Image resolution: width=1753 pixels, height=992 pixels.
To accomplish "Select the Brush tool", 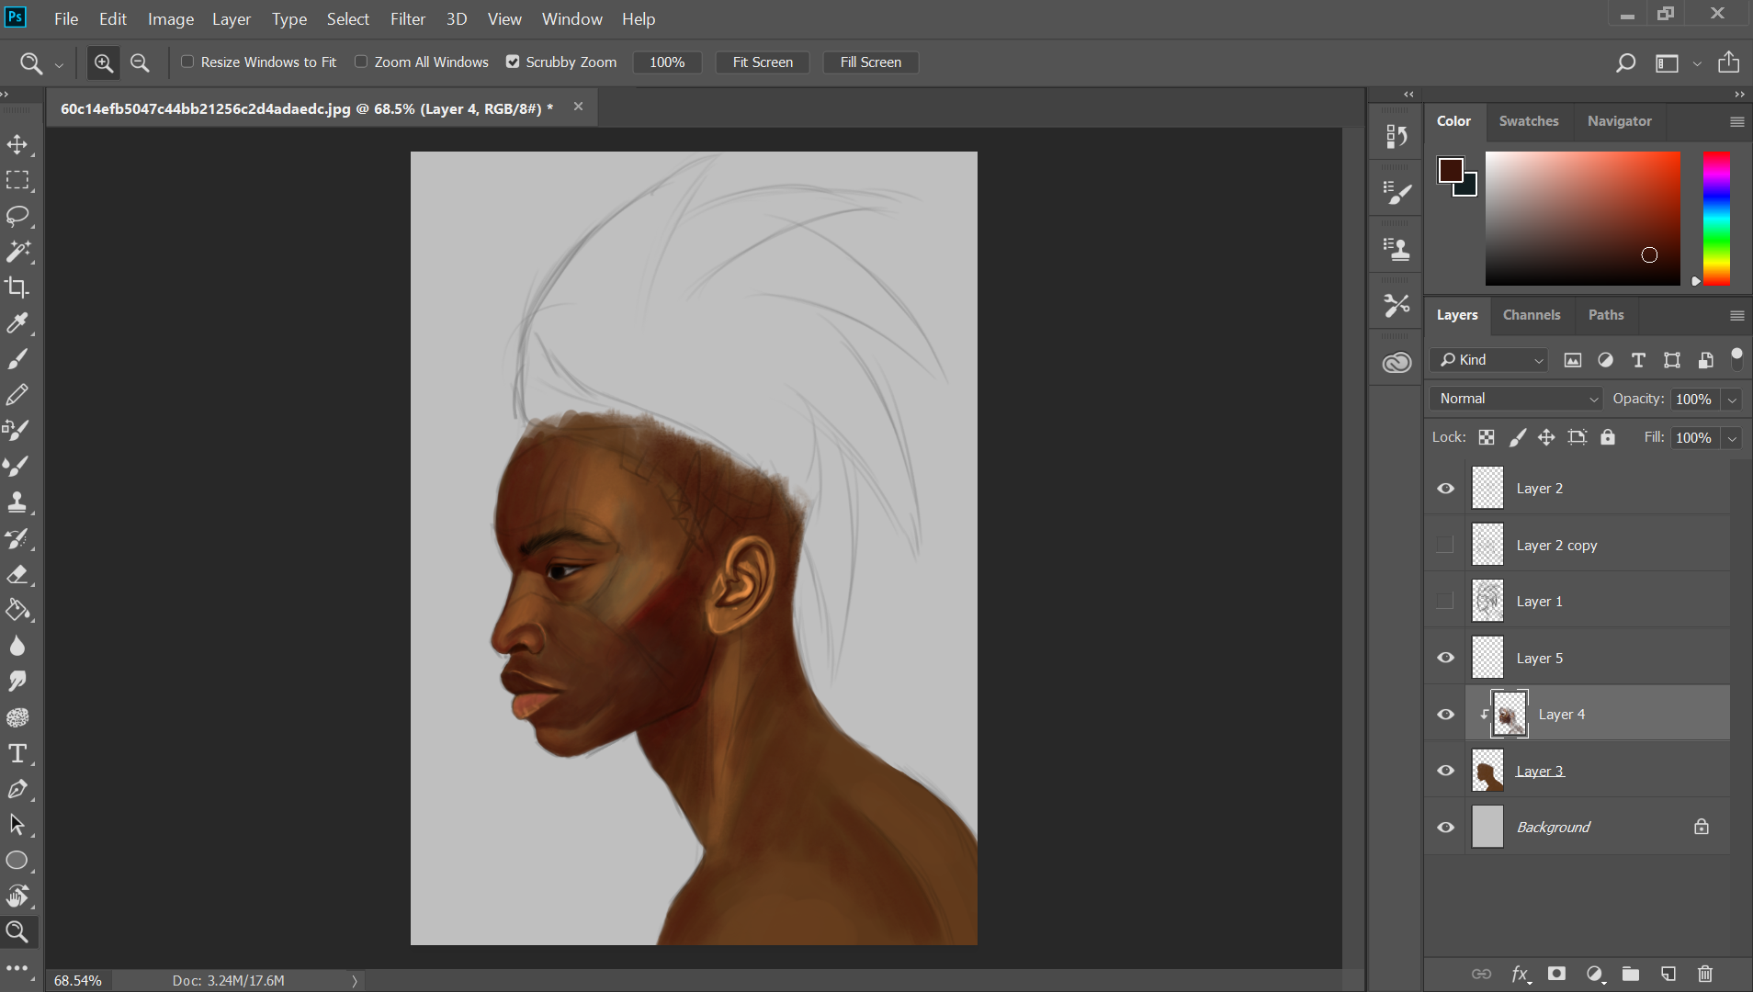I will pyautogui.click(x=17, y=359).
